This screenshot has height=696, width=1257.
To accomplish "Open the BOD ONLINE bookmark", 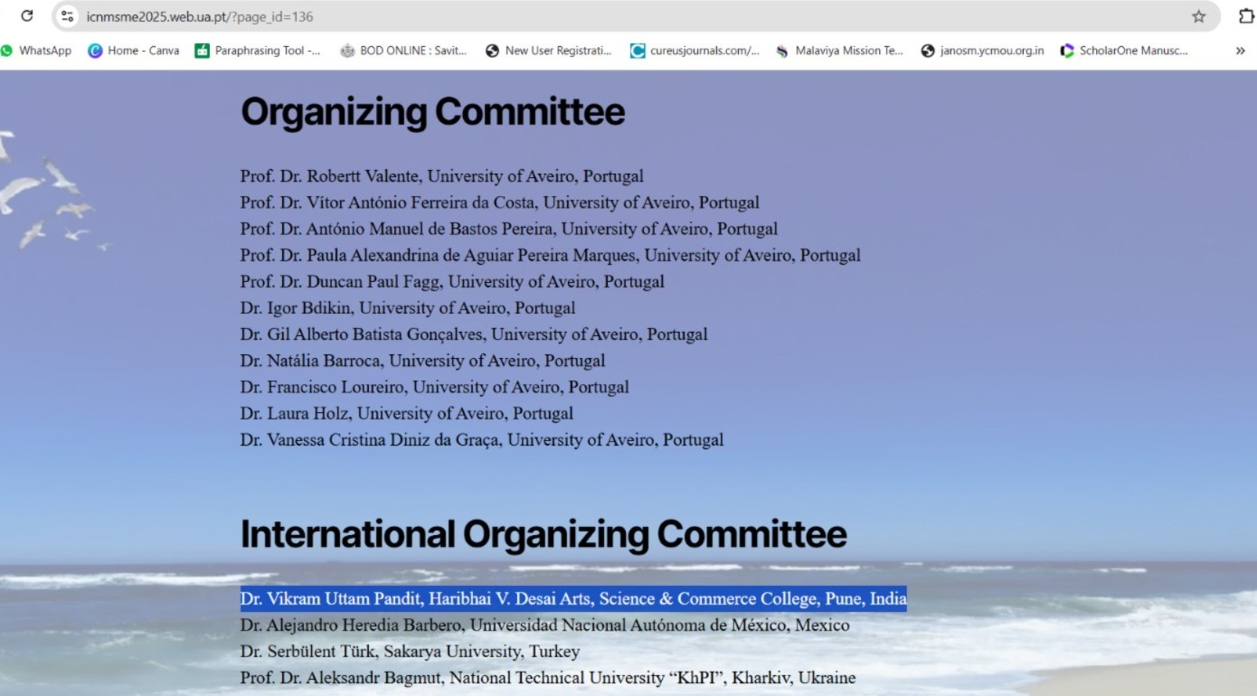I will [403, 51].
